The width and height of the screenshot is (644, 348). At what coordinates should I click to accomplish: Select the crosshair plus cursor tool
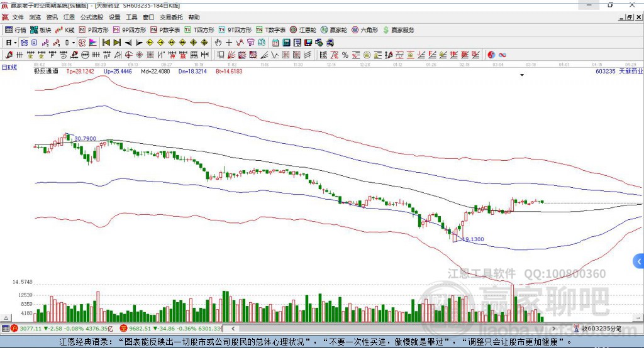229,42
